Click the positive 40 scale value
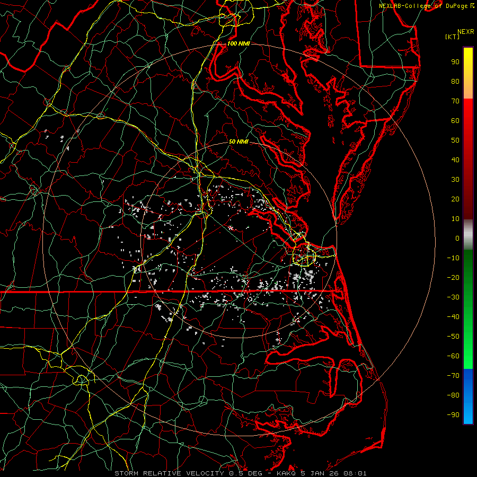The height and width of the screenshot is (477, 477). pyautogui.click(x=455, y=160)
